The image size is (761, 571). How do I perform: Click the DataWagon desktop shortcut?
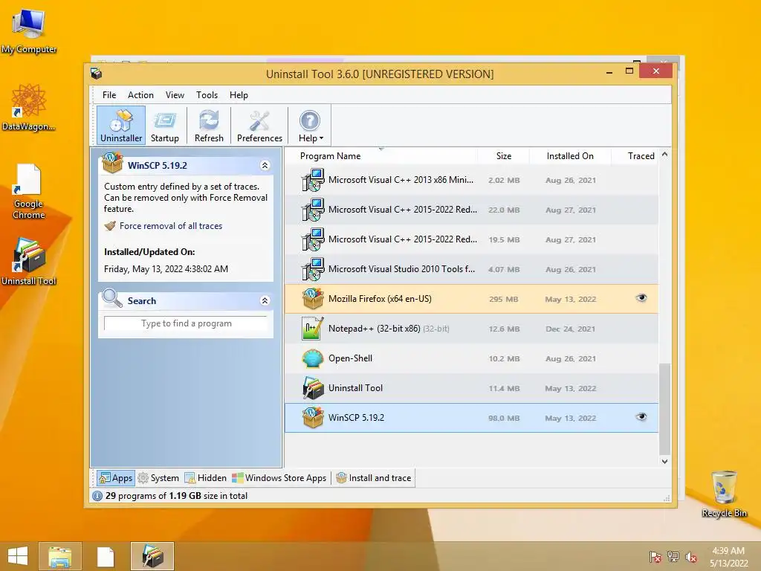pos(29,107)
